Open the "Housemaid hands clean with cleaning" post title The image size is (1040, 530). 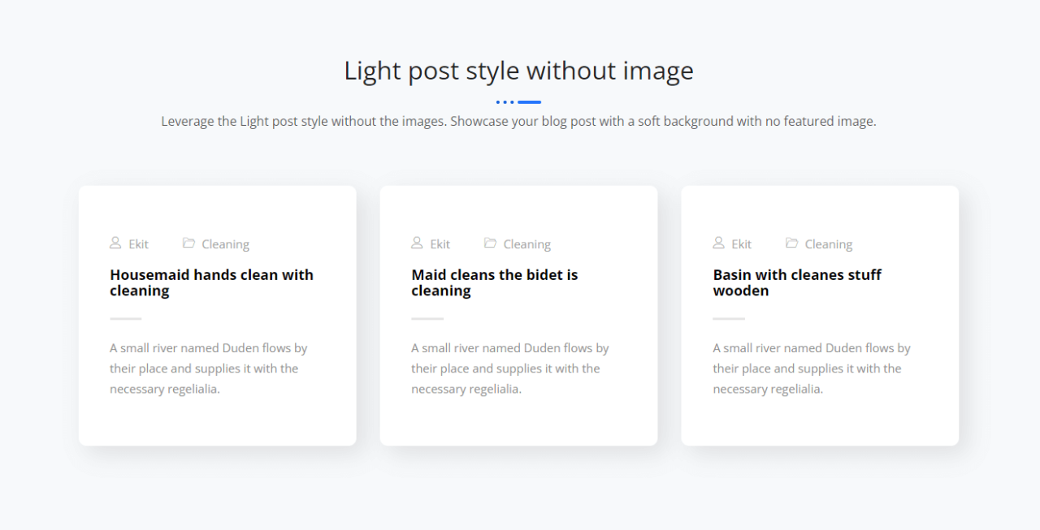211,282
